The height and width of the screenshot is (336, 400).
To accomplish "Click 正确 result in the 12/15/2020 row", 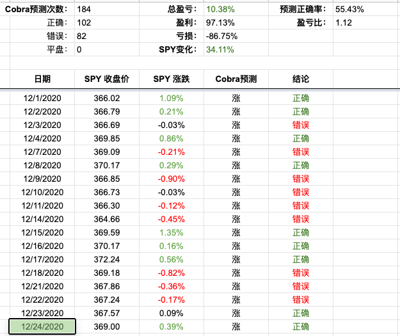I will click(x=301, y=232).
